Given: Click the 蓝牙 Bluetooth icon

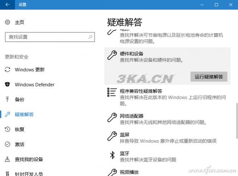Looking at the screenshot, I should coord(112,155).
